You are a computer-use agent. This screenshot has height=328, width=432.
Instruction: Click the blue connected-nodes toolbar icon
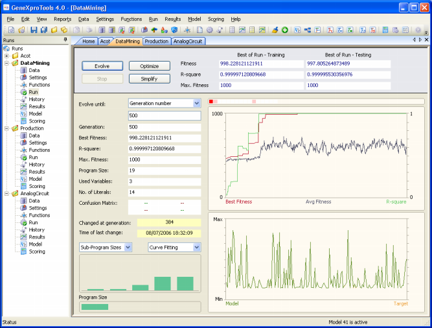coord(308,30)
